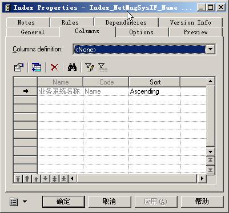Open the menu icon at bottom-left
The height and width of the screenshot is (213, 229).
point(14,202)
